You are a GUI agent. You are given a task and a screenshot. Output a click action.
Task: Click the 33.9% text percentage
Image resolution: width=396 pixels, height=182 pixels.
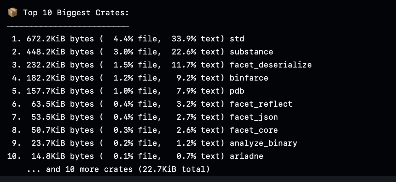pyautogui.click(x=184, y=39)
